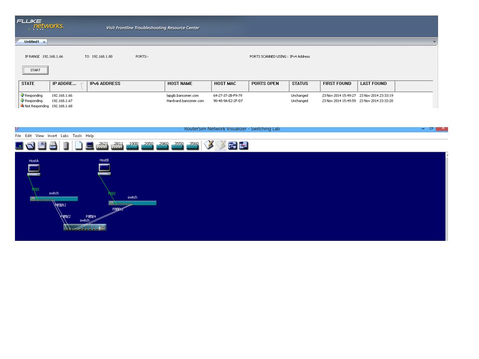479x359 pixels.
Task: Click host name Hardvard.bancomer.com
Action: click(x=185, y=101)
